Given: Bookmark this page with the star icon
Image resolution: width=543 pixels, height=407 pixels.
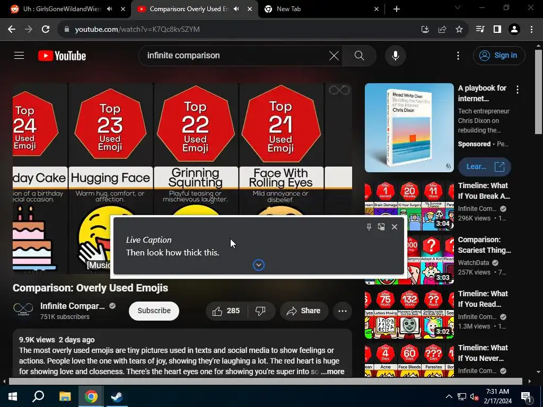Looking at the screenshot, I should click(459, 30).
